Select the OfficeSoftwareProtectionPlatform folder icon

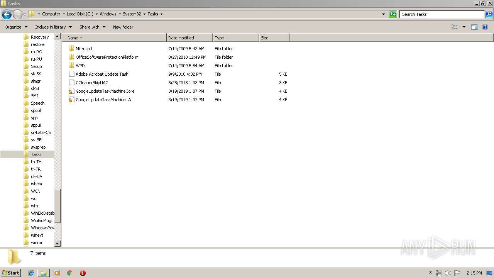71,57
